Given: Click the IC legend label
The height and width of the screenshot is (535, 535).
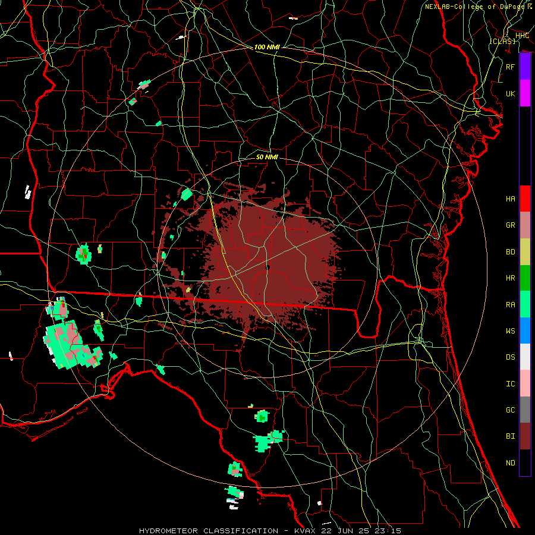Looking at the screenshot, I should coord(511,384).
